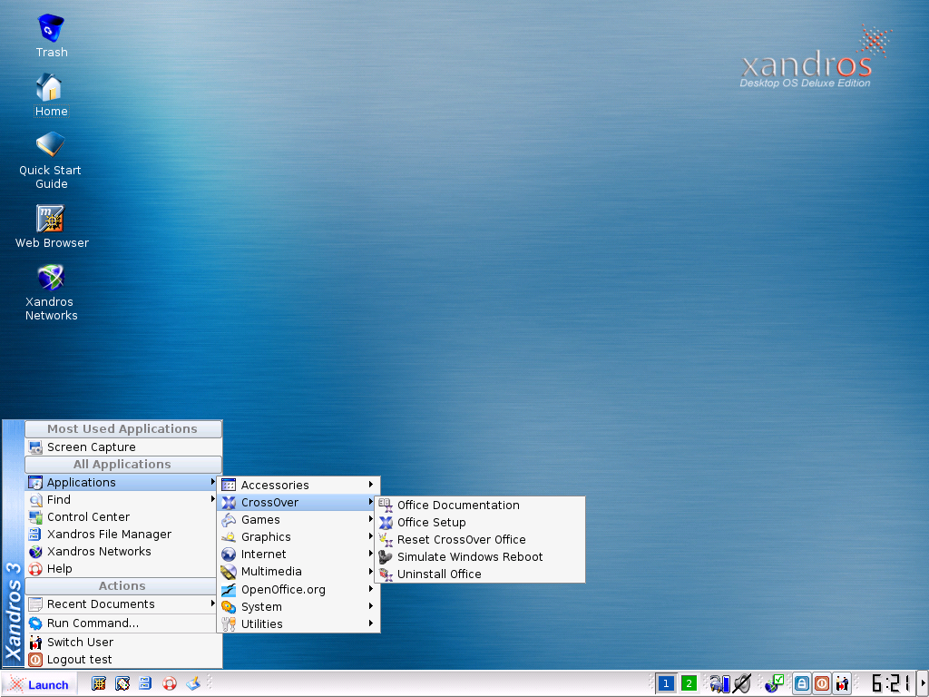Open Xandros File Manager menu entry
This screenshot has width=929, height=697.
122,534
